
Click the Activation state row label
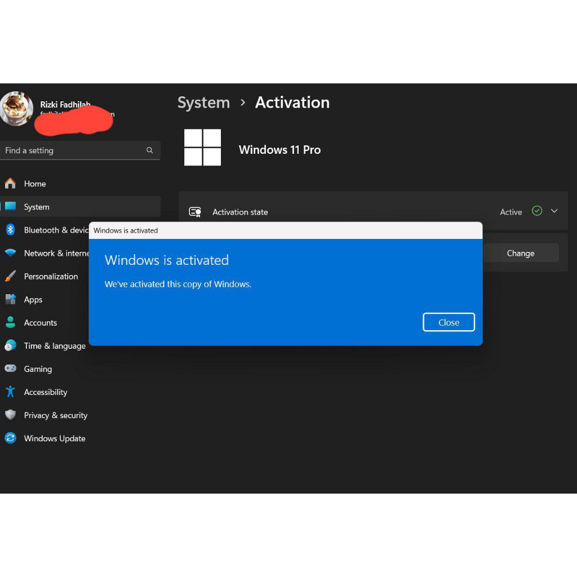click(240, 212)
